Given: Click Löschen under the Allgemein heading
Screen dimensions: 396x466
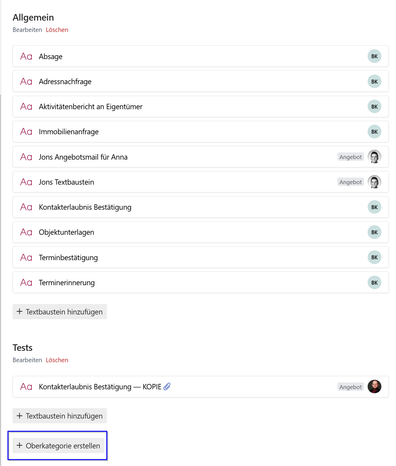Looking at the screenshot, I should point(57,30).
